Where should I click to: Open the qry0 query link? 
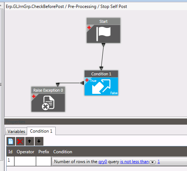coord(103,162)
